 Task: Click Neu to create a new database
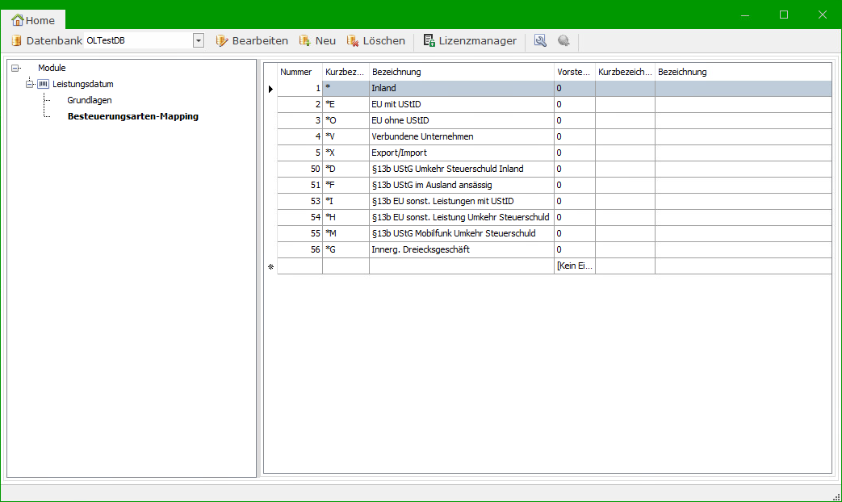point(317,41)
